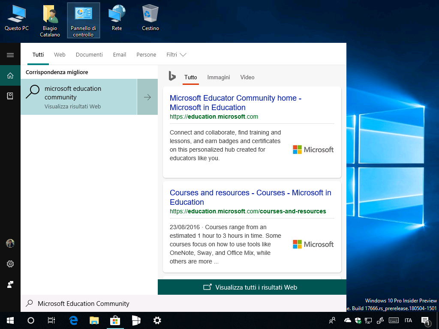Click the 23/08/2016 Courses range description
Viewport: 439px width, 329px height.
(226, 244)
